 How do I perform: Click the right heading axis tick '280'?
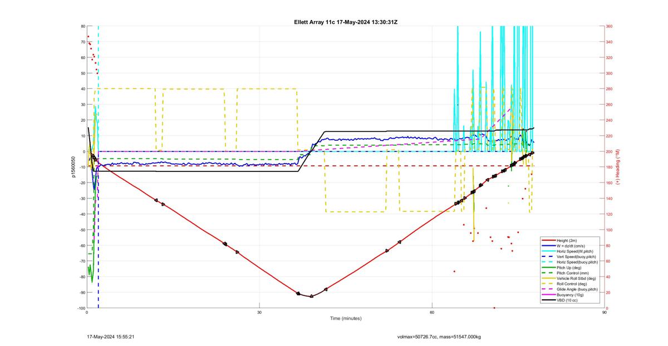click(609, 89)
